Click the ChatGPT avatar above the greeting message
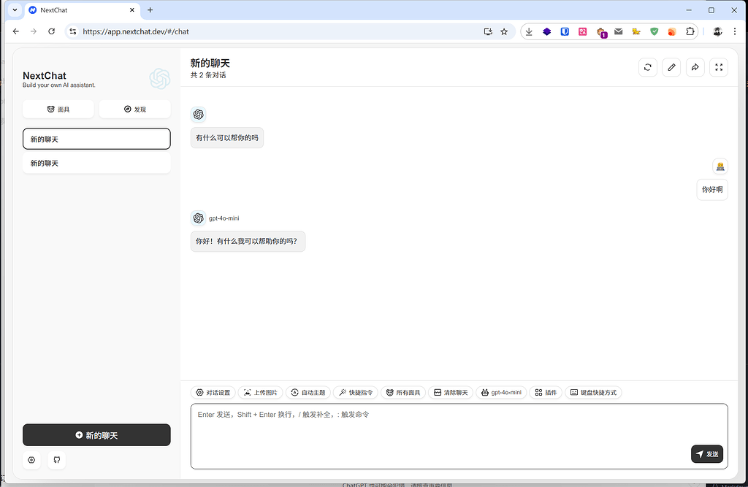748x487 pixels. [x=199, y=115]
